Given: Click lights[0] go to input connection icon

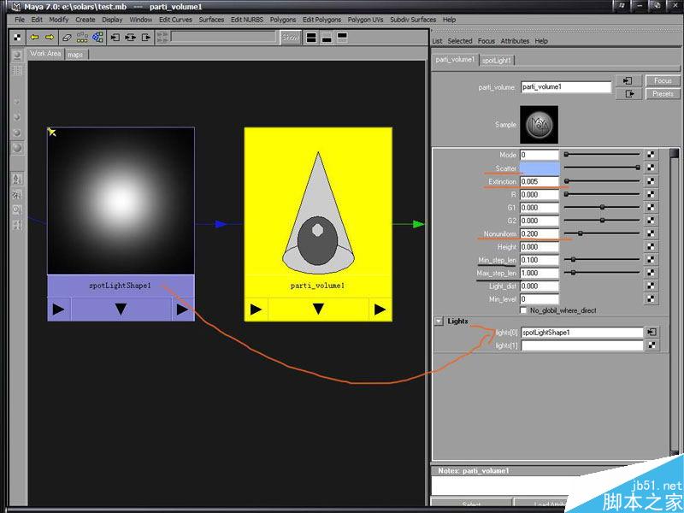Looking at the screenshot, I should click(x=652, y=332).
